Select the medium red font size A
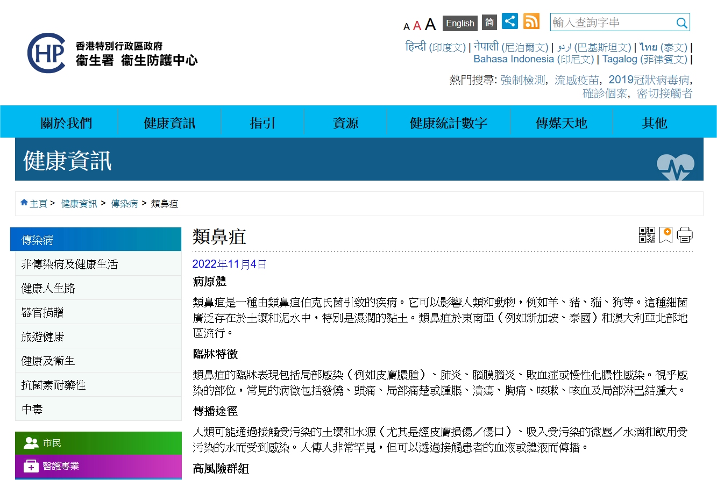The image size is (717, 480). tap(417, 26)
